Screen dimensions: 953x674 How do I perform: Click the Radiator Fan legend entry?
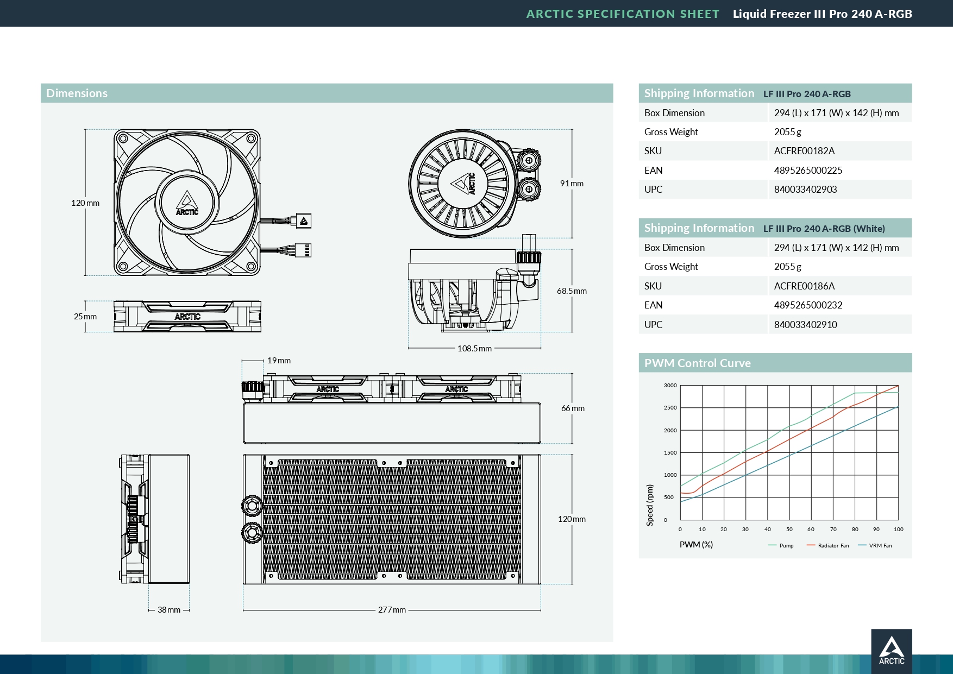tap(828, 545)
